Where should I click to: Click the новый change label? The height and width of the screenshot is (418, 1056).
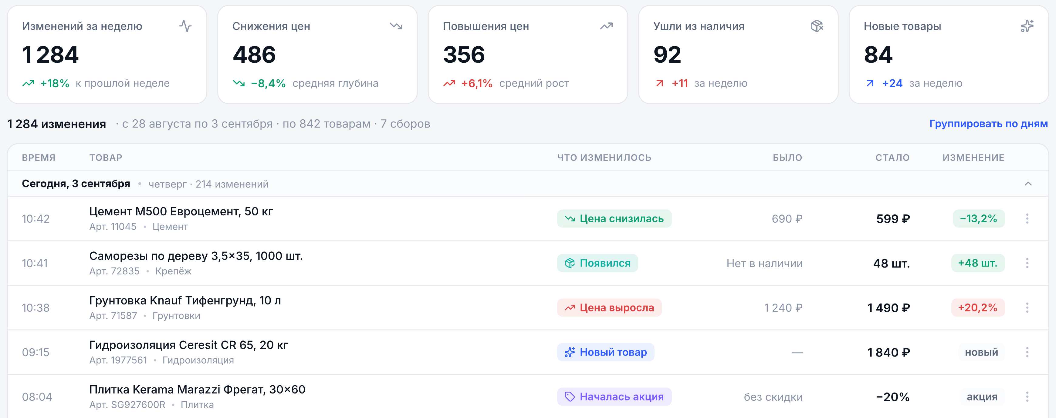pyautogui.click(x=981, y=352)
